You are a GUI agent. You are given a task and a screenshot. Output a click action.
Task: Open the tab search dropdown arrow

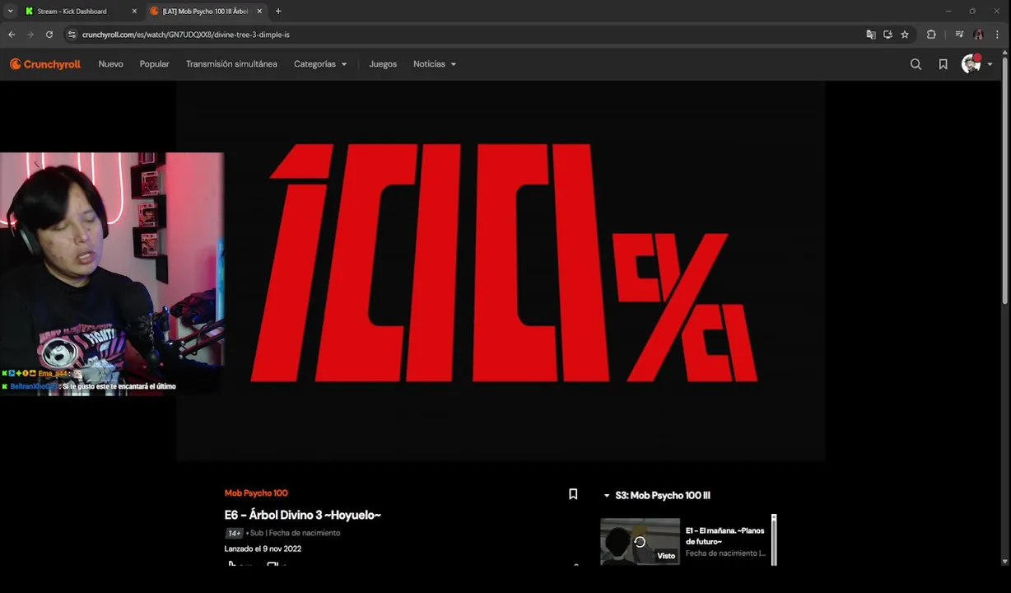(10, 11)
